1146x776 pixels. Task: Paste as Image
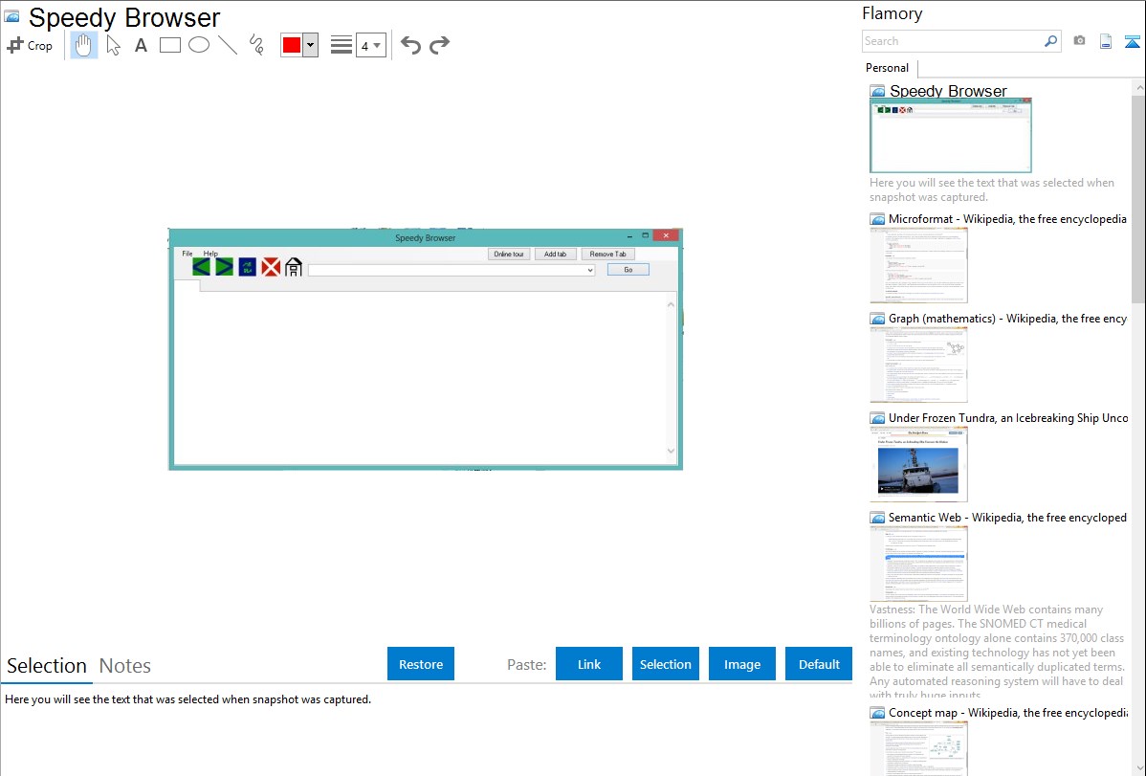click(742, 664)
